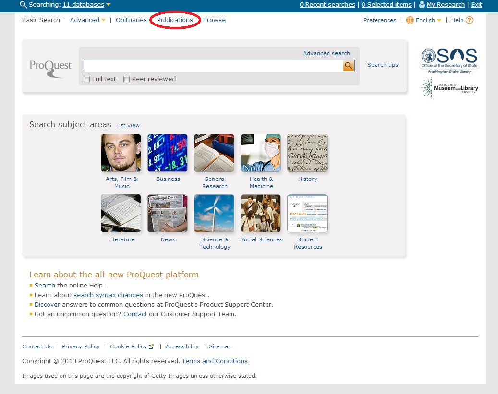
Task: Tick the Peer reviewed checkbox
Action: tap(126, 79)
